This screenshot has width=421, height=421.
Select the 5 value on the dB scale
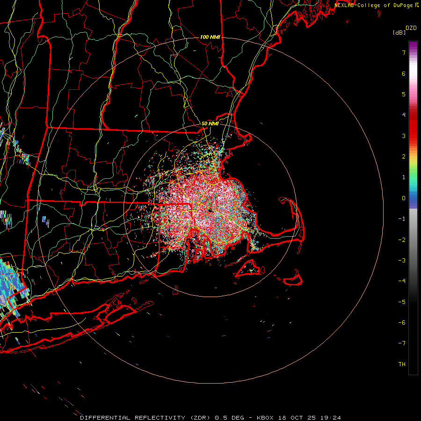pyautogui.click(x=404, y=94)
